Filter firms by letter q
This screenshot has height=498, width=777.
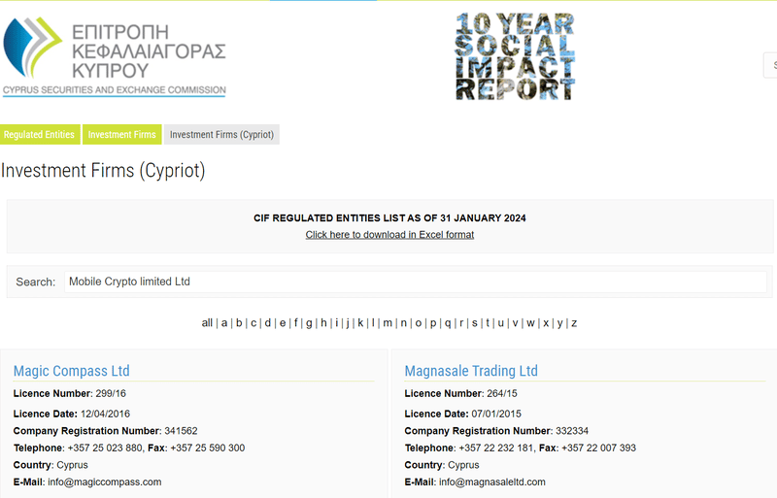point(448,323)
